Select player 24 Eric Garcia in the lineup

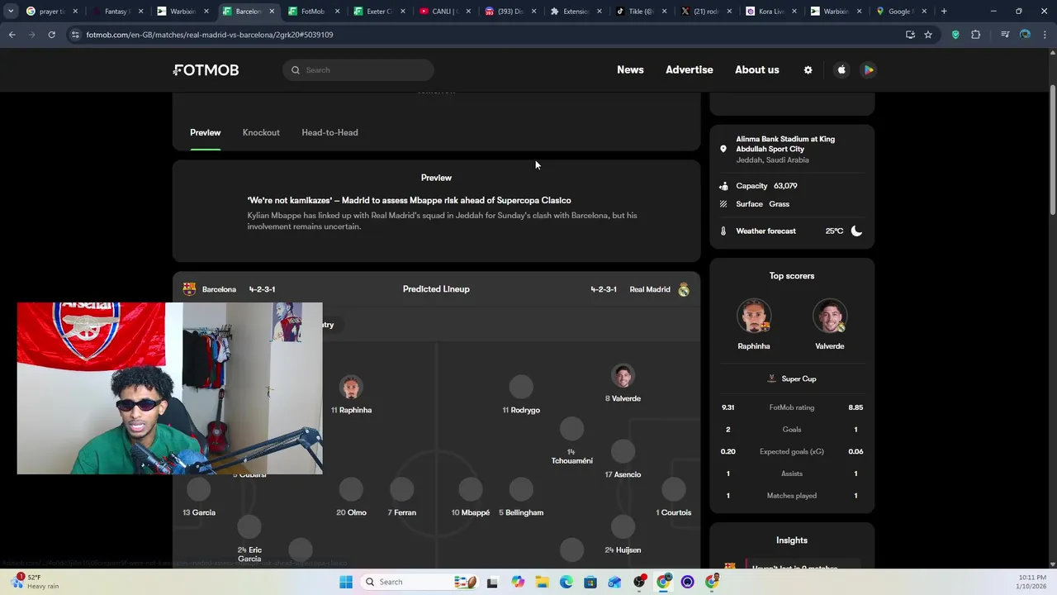(x=249, y=540)
